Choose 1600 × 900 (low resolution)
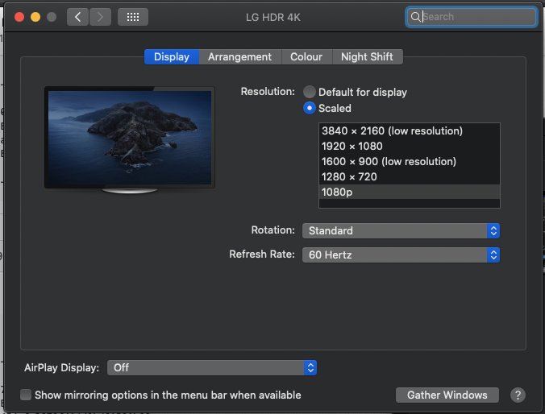 coord(409,162)
